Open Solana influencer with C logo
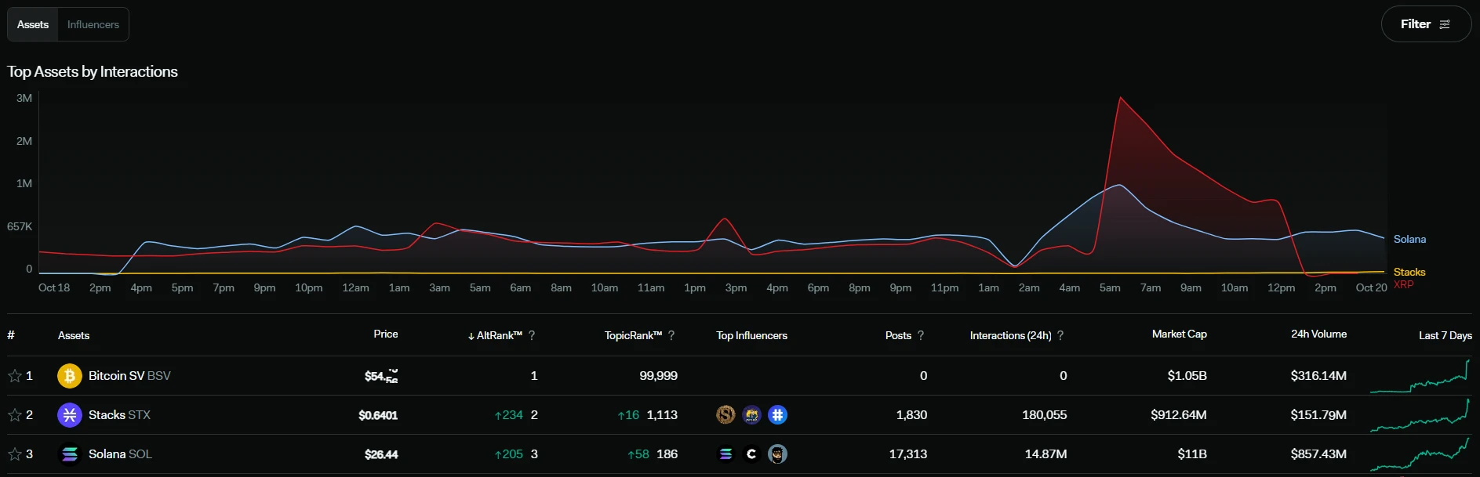Viewport: 1480px width, 477px height. 751,454
